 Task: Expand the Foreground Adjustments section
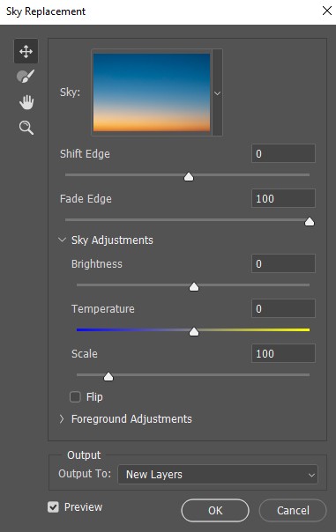pyautogui.click(x=62, y=419)
